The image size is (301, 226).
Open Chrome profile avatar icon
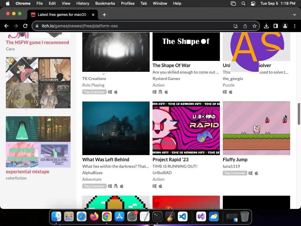coord(285,26)
